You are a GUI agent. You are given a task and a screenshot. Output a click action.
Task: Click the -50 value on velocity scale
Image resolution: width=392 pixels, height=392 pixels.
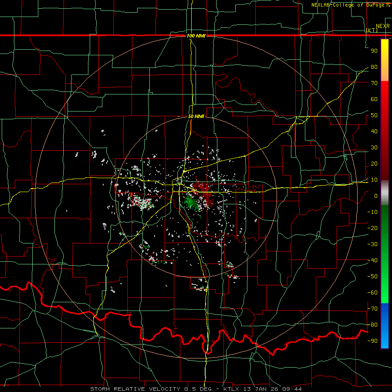coord(372,277)
